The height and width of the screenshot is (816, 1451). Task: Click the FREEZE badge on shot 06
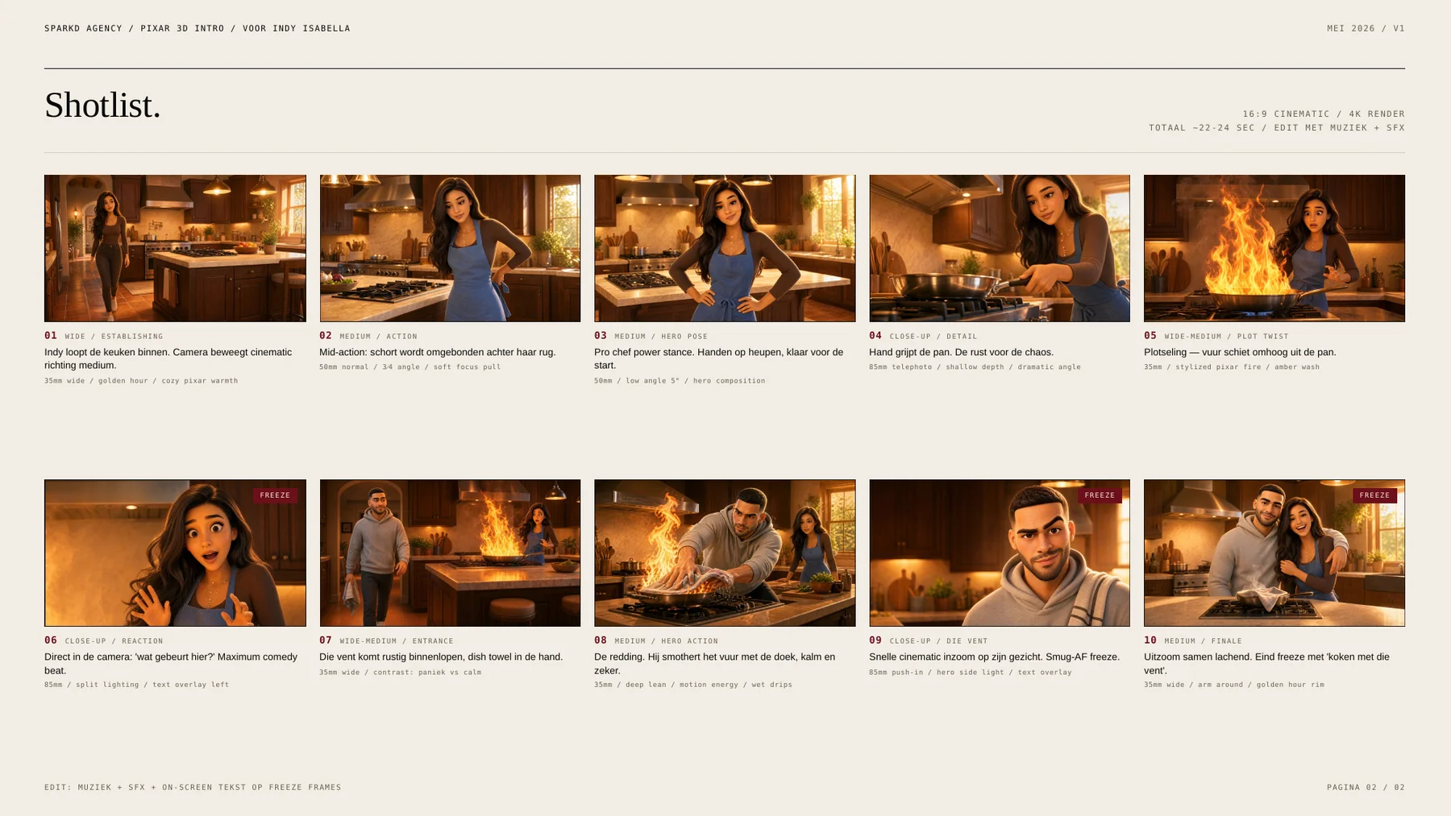coord(275,495)
